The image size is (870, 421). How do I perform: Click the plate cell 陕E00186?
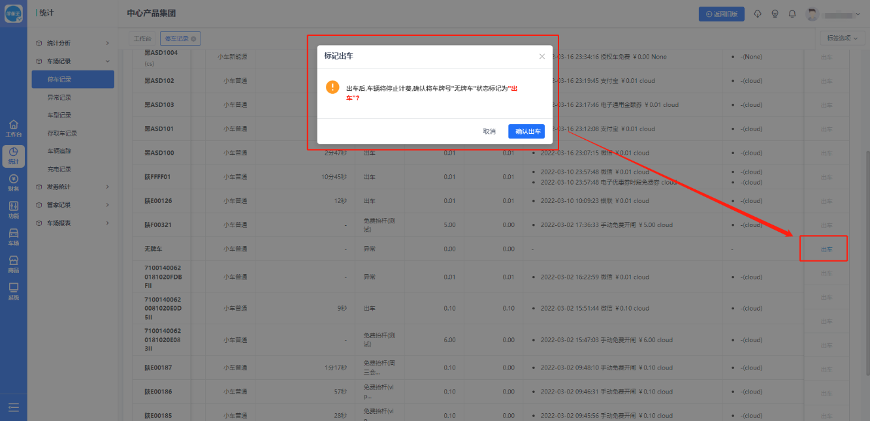pos(158,392)
